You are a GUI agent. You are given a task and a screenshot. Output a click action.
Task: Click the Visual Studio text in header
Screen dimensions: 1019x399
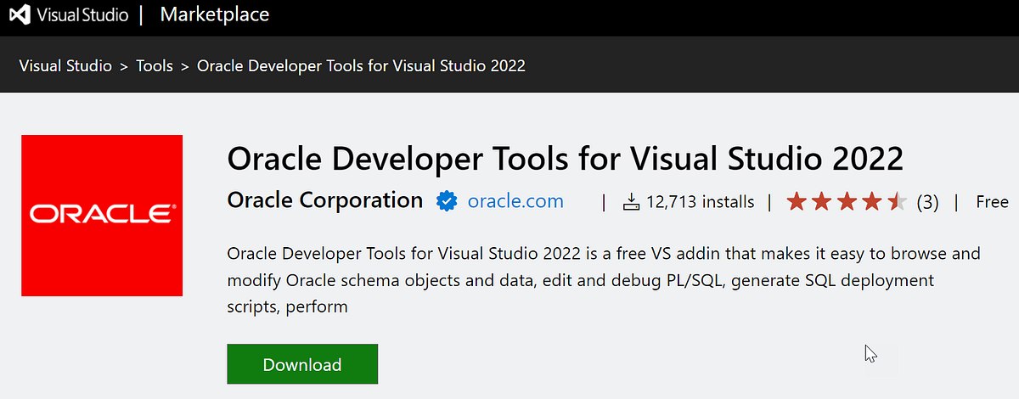coord(82,15)
